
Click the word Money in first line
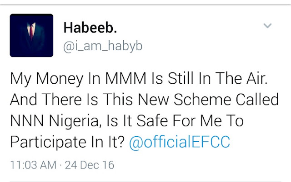click(60, 79)
